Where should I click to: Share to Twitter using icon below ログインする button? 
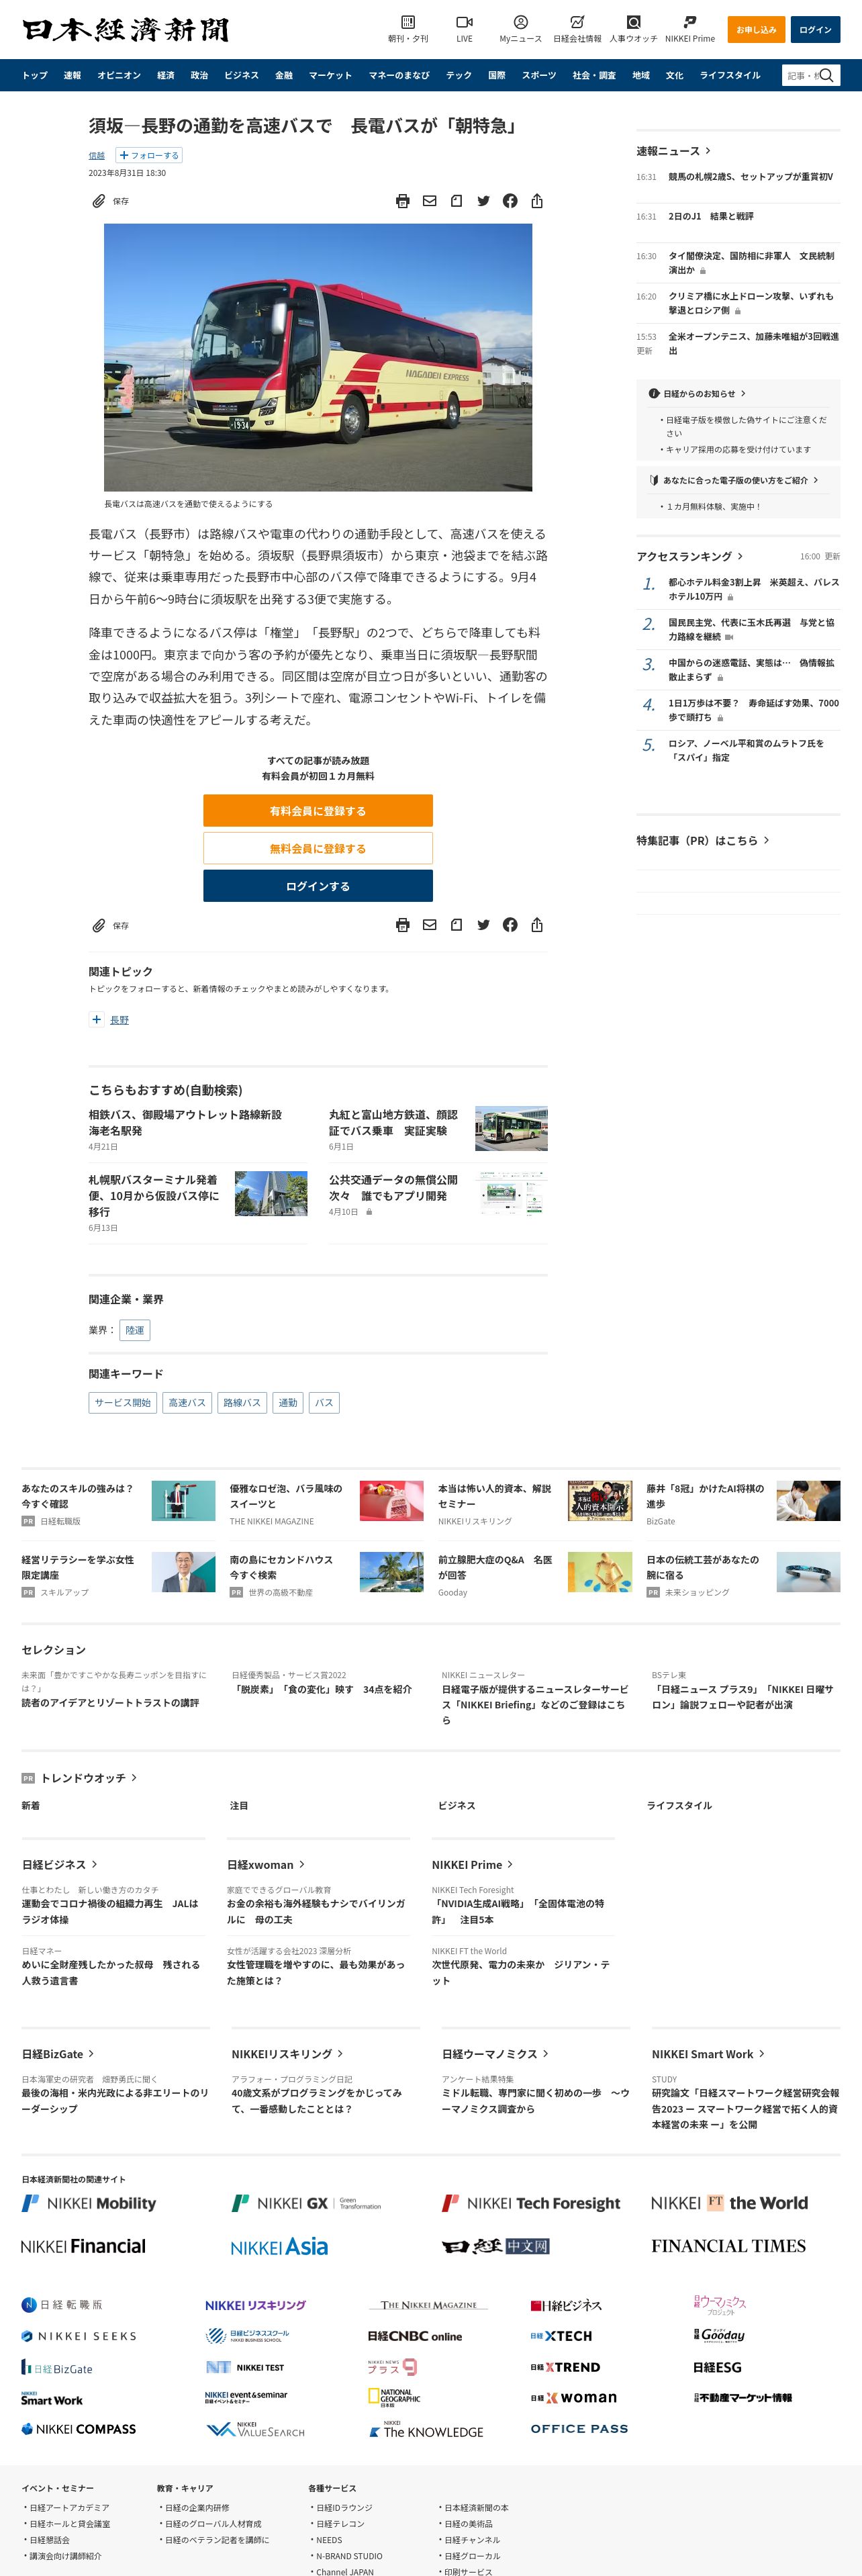[483, 925]
